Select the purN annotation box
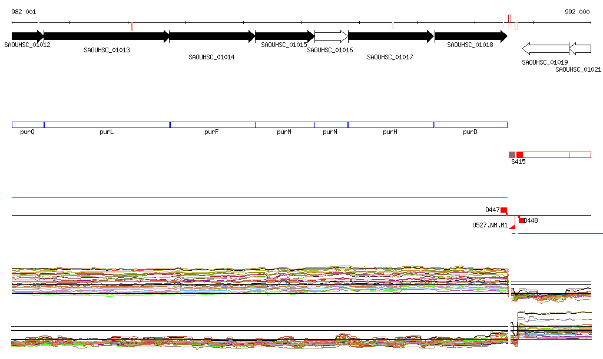603x359 pixels. coord(331,125)
